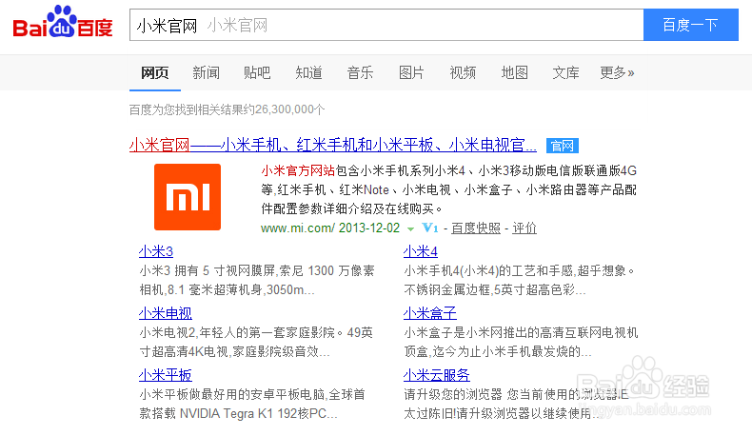Viewport: 752px width, 436px height.
Task: Click the text '小米盒子是小米网推出的高清互联网电视机'
Action: (521, 333)
